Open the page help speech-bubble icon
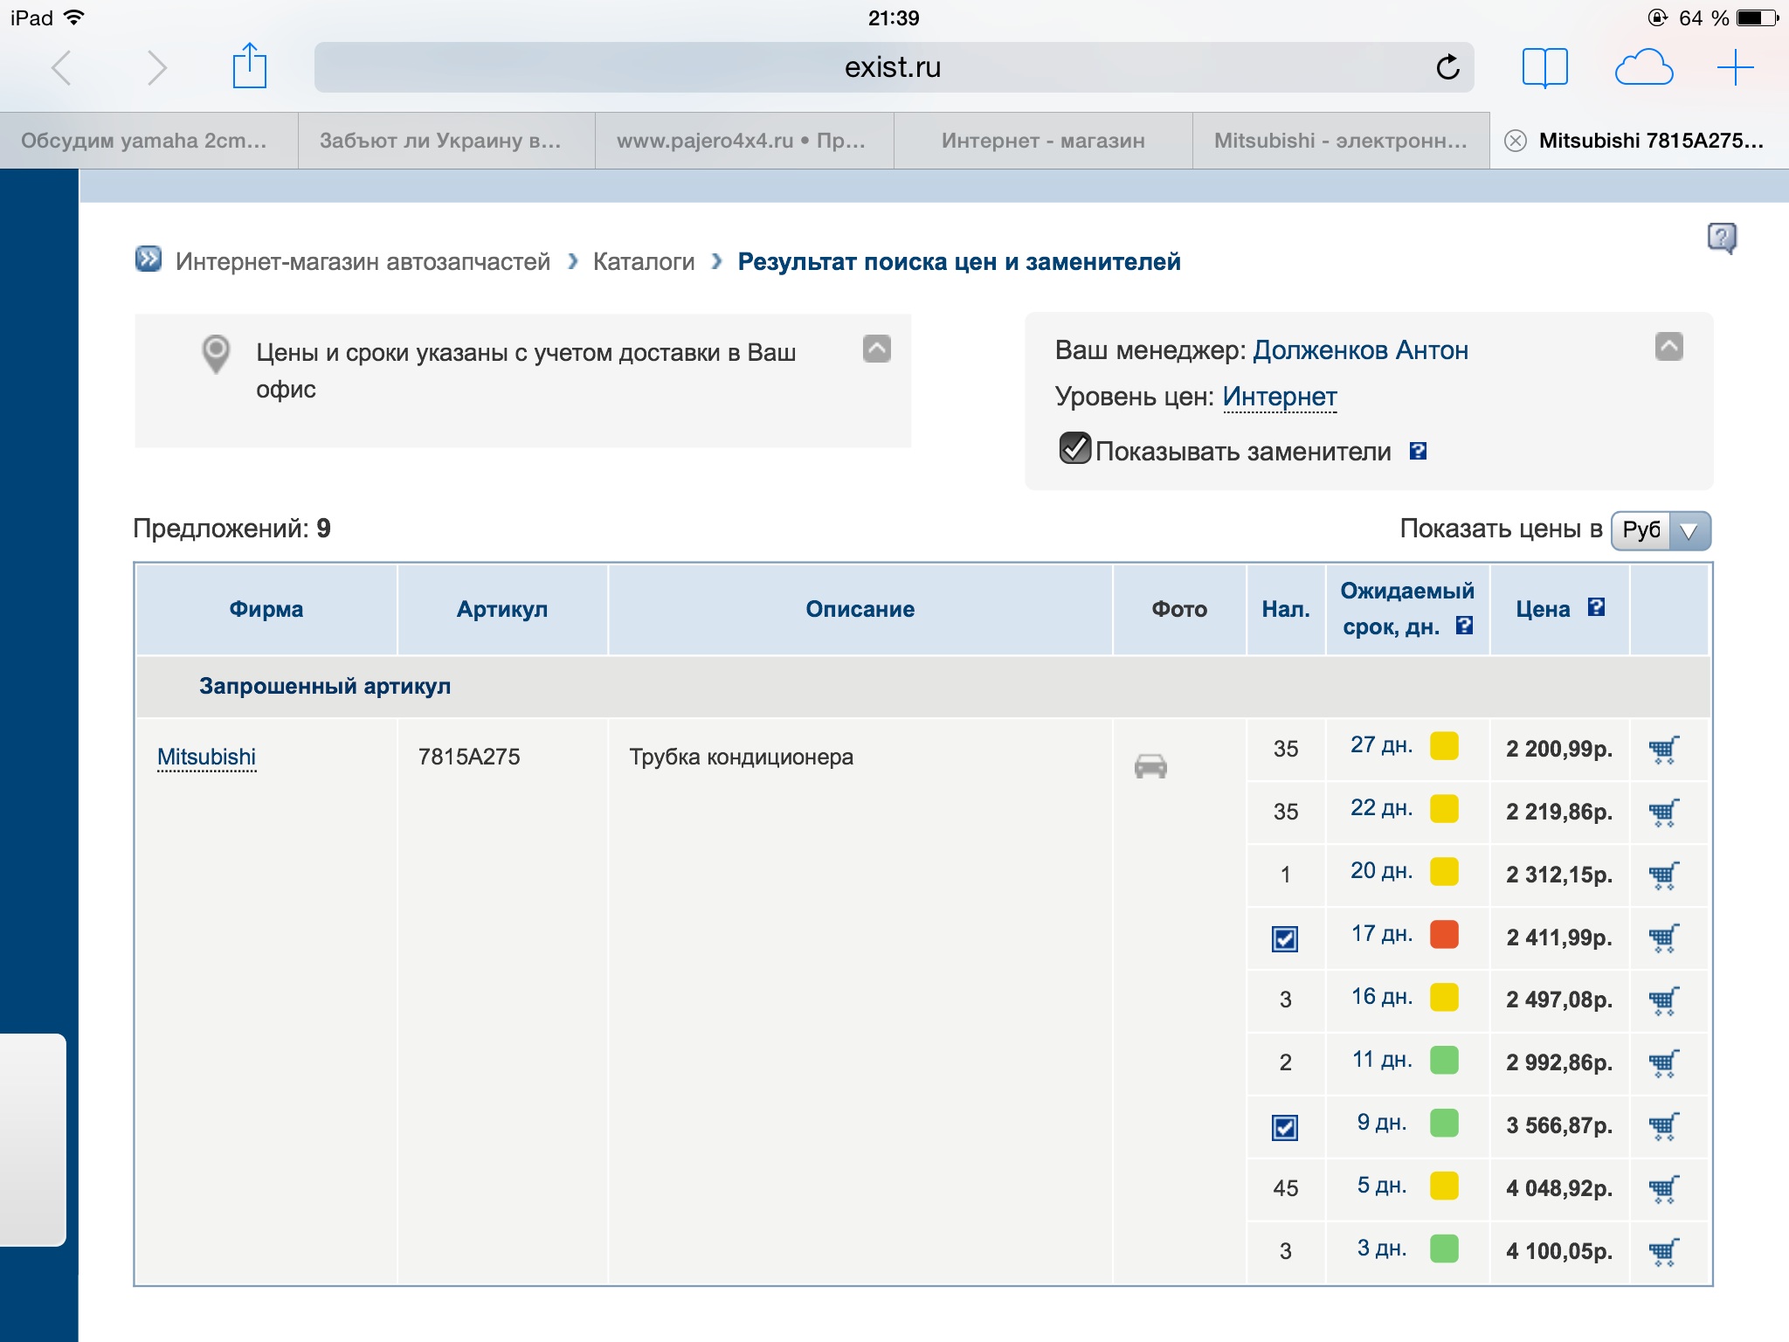Image resolution: width=1789 pixels, height=1342 pixels. 1721,238
